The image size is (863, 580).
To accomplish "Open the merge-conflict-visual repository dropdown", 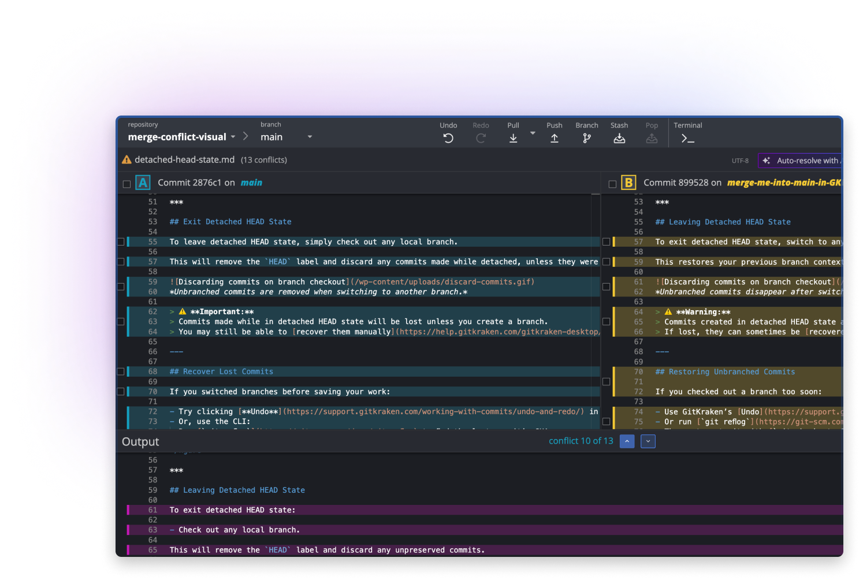I will click(233, 137).
